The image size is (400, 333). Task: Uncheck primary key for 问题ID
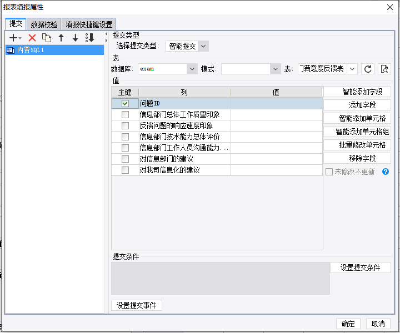125,103
